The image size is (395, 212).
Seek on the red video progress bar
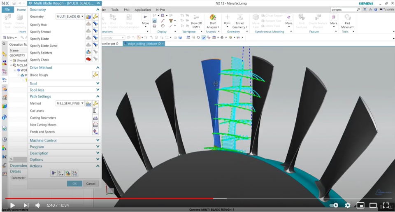109,199
